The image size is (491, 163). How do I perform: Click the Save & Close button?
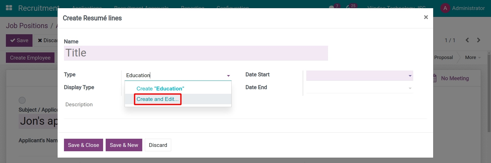point(83,145)
